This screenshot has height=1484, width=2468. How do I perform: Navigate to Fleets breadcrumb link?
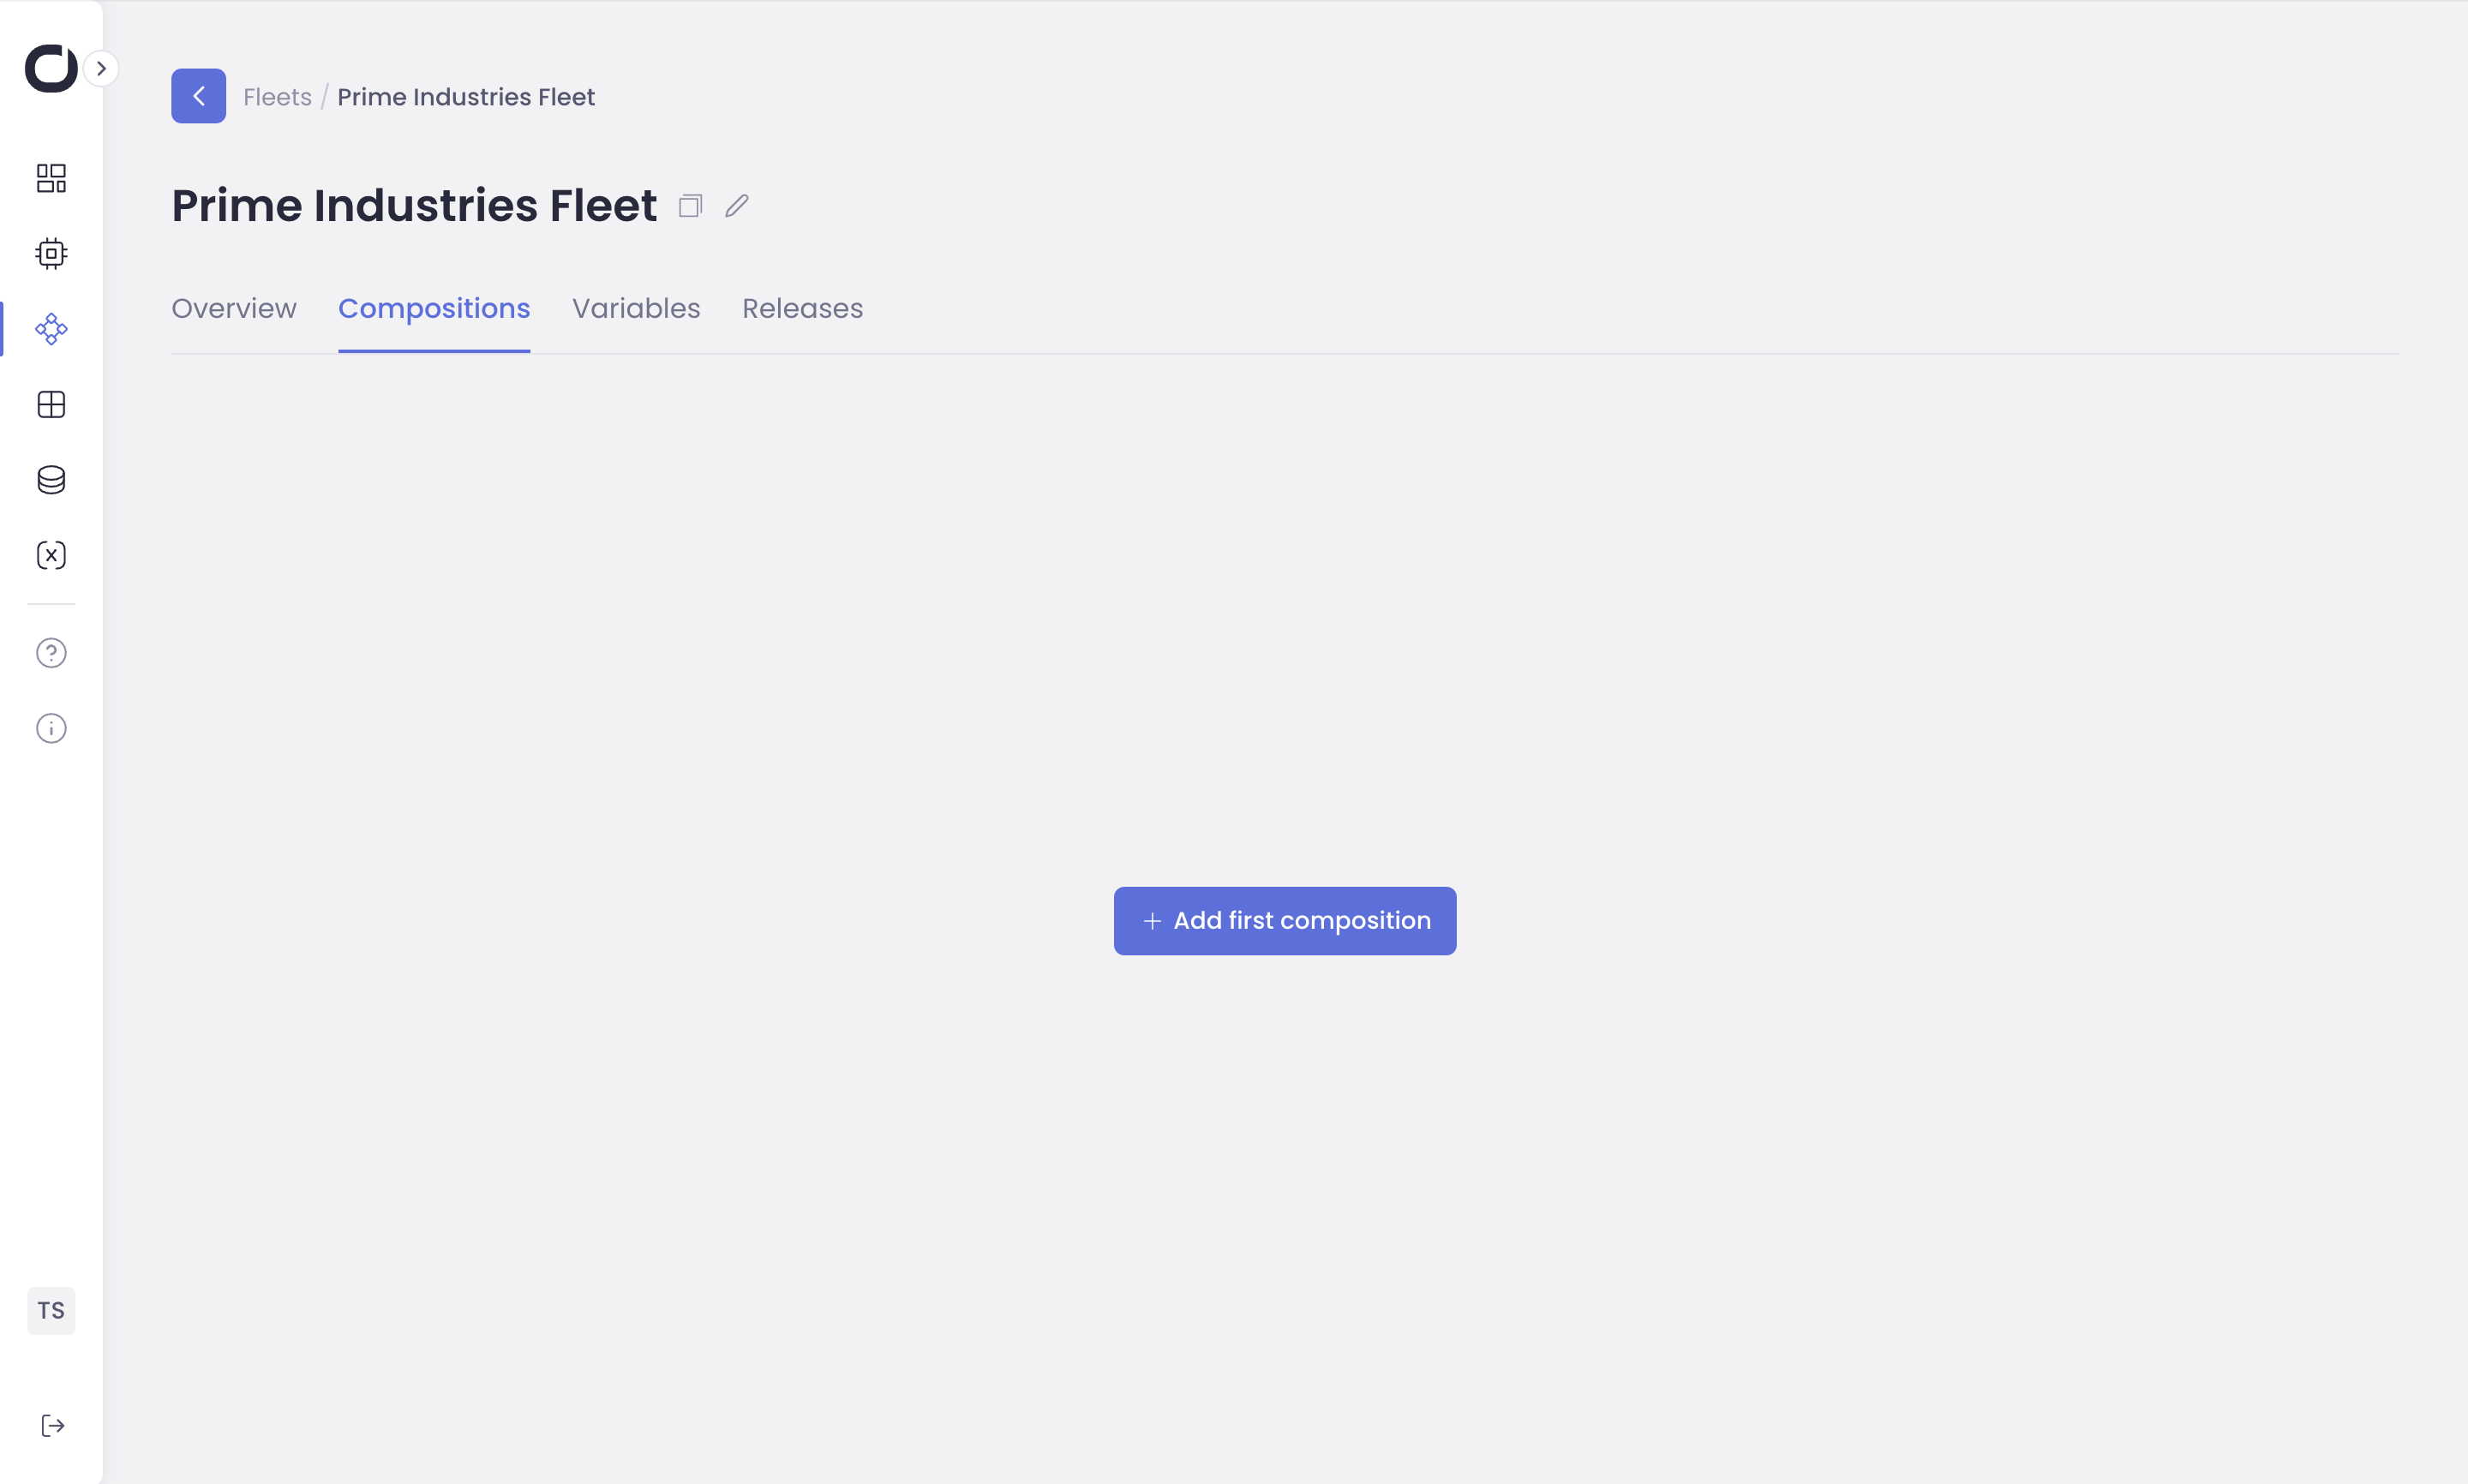(x=277, y=97)
